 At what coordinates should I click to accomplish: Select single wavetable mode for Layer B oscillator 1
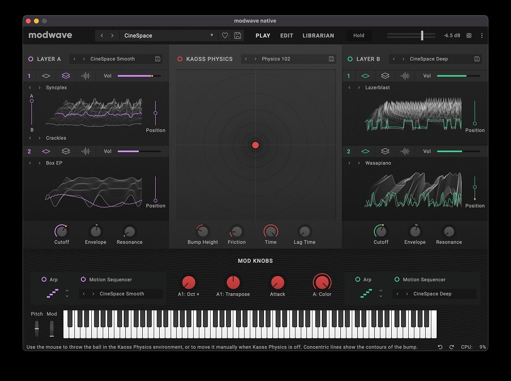point(365,76)
